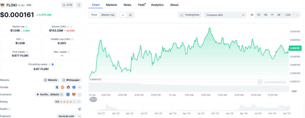Click the 0xcf0c...2b6a2e contract address
Viewport: 305px width, 118px height.
click(x=49, y=95)
